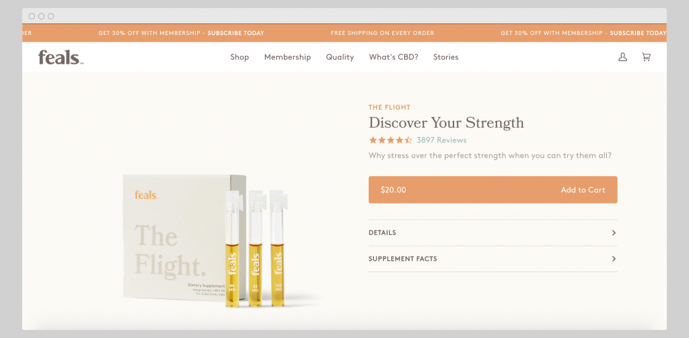Click the middle browser window dot

coord(41,16)
